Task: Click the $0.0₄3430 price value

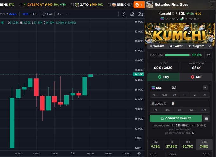Action: 163,68
